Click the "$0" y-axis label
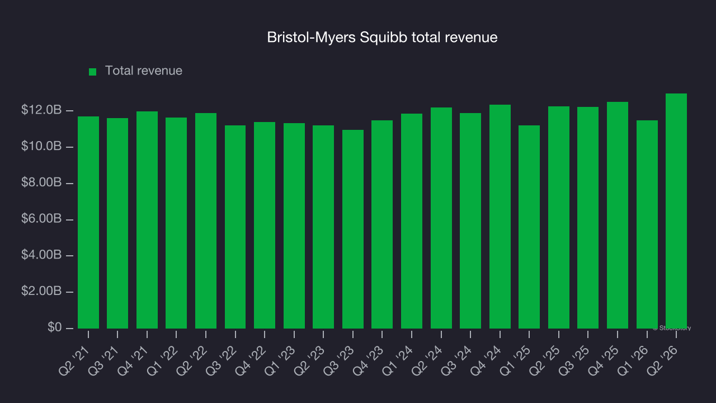This screenshot has height=403, width=716. click(54, 327)
